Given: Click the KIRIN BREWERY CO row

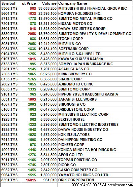Looking at the screenshot, I should (x=67, y=74).
